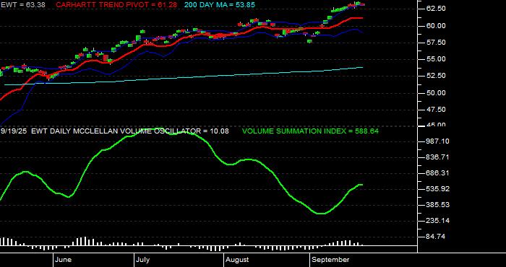Viewport: 506px width, 267px height.
Task: Click the EWT = 63.38 price readout
Action: click(22, 5)
